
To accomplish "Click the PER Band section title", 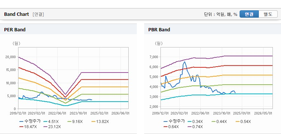I will 15,29.
